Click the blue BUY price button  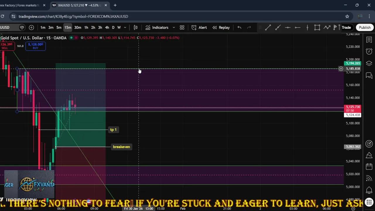[35, 46]
